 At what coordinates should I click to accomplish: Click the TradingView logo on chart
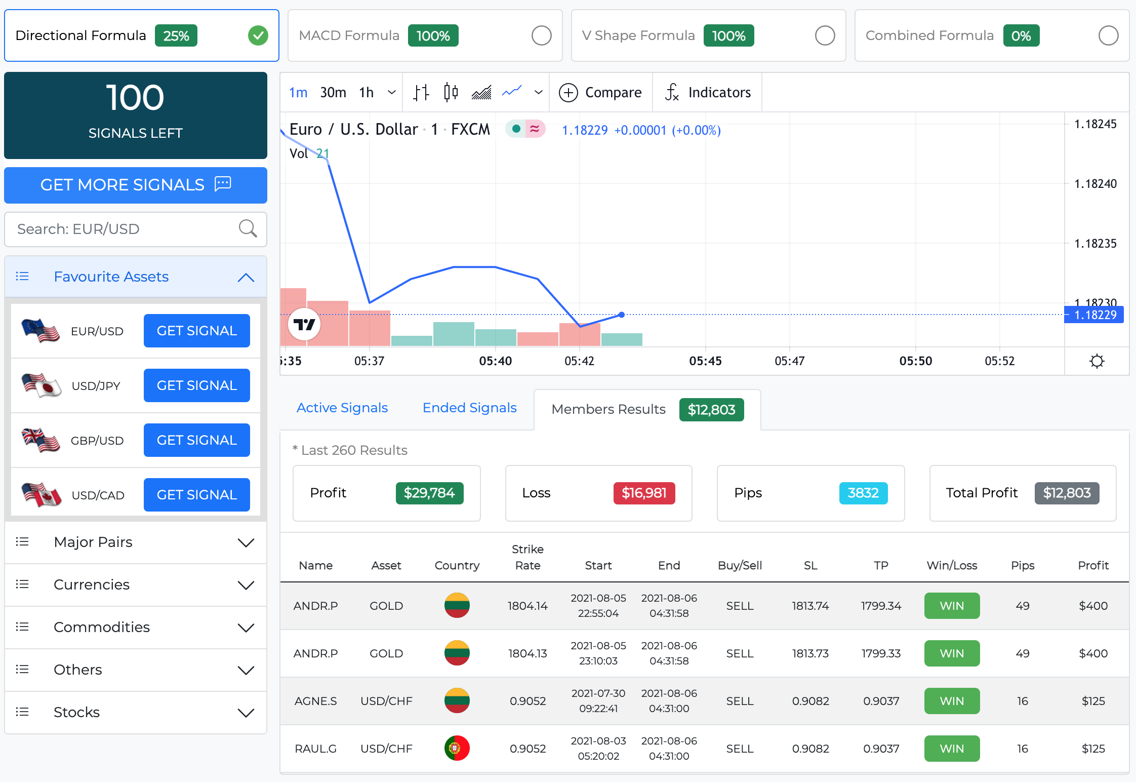[305, 324]
